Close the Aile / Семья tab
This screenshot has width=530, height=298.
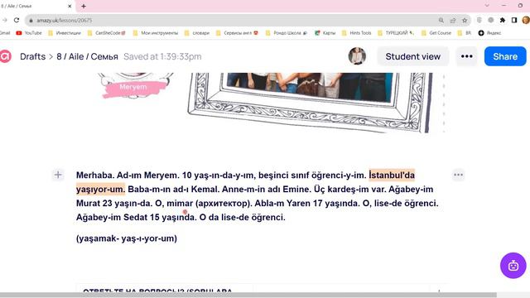click(70, 6)
